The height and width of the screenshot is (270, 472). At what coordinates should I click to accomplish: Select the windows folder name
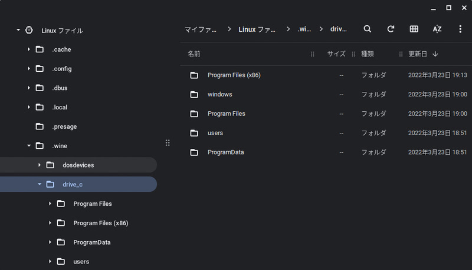(x=219, y=95)
